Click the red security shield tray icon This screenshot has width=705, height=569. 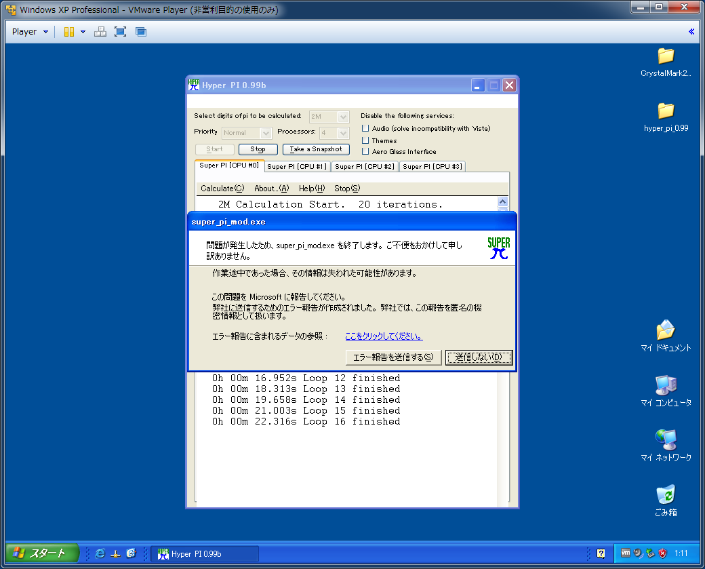point(662,553)
